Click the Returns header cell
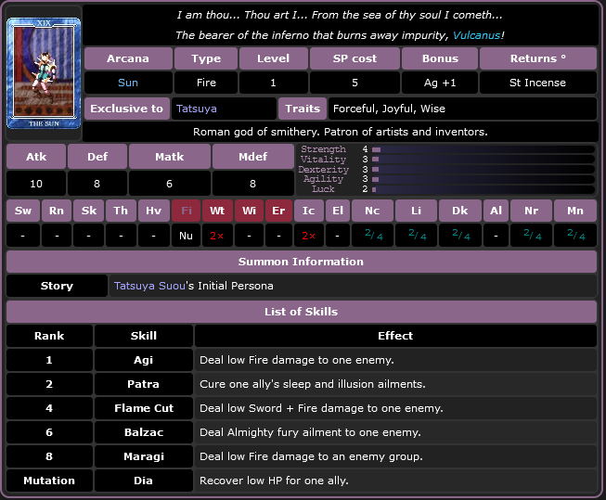This screenshot has height=500, width=606. [538, 58]
